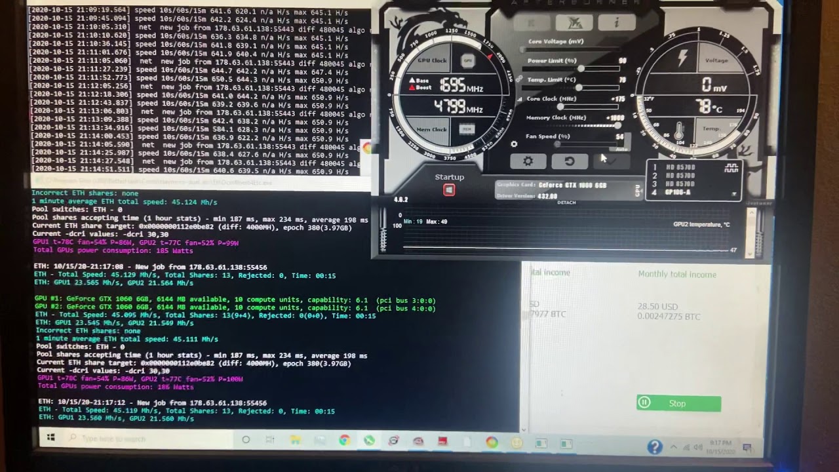839x472 pixels.
Task: Open the notification center icon
Action: point(747,448)
